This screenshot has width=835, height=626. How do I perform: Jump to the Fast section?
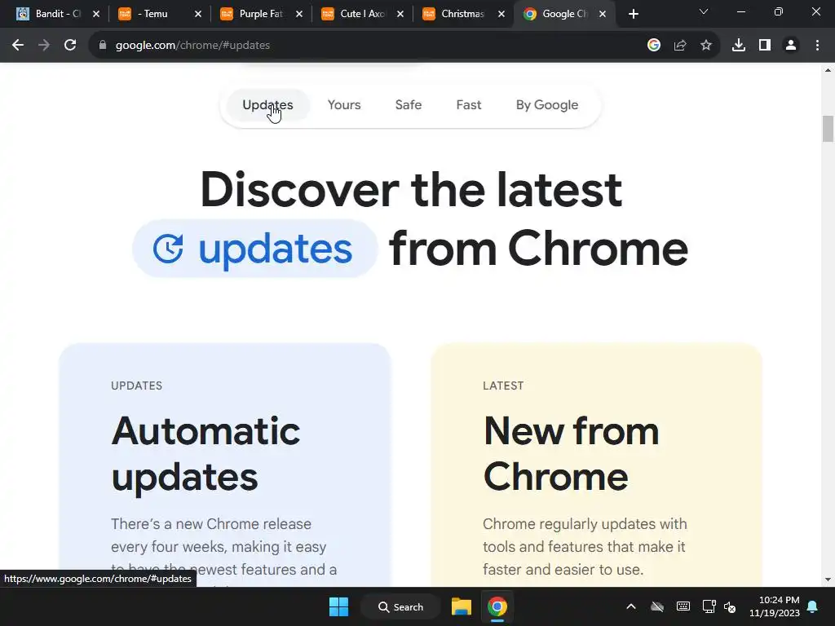pyautogui.click(x=469, y=105)
